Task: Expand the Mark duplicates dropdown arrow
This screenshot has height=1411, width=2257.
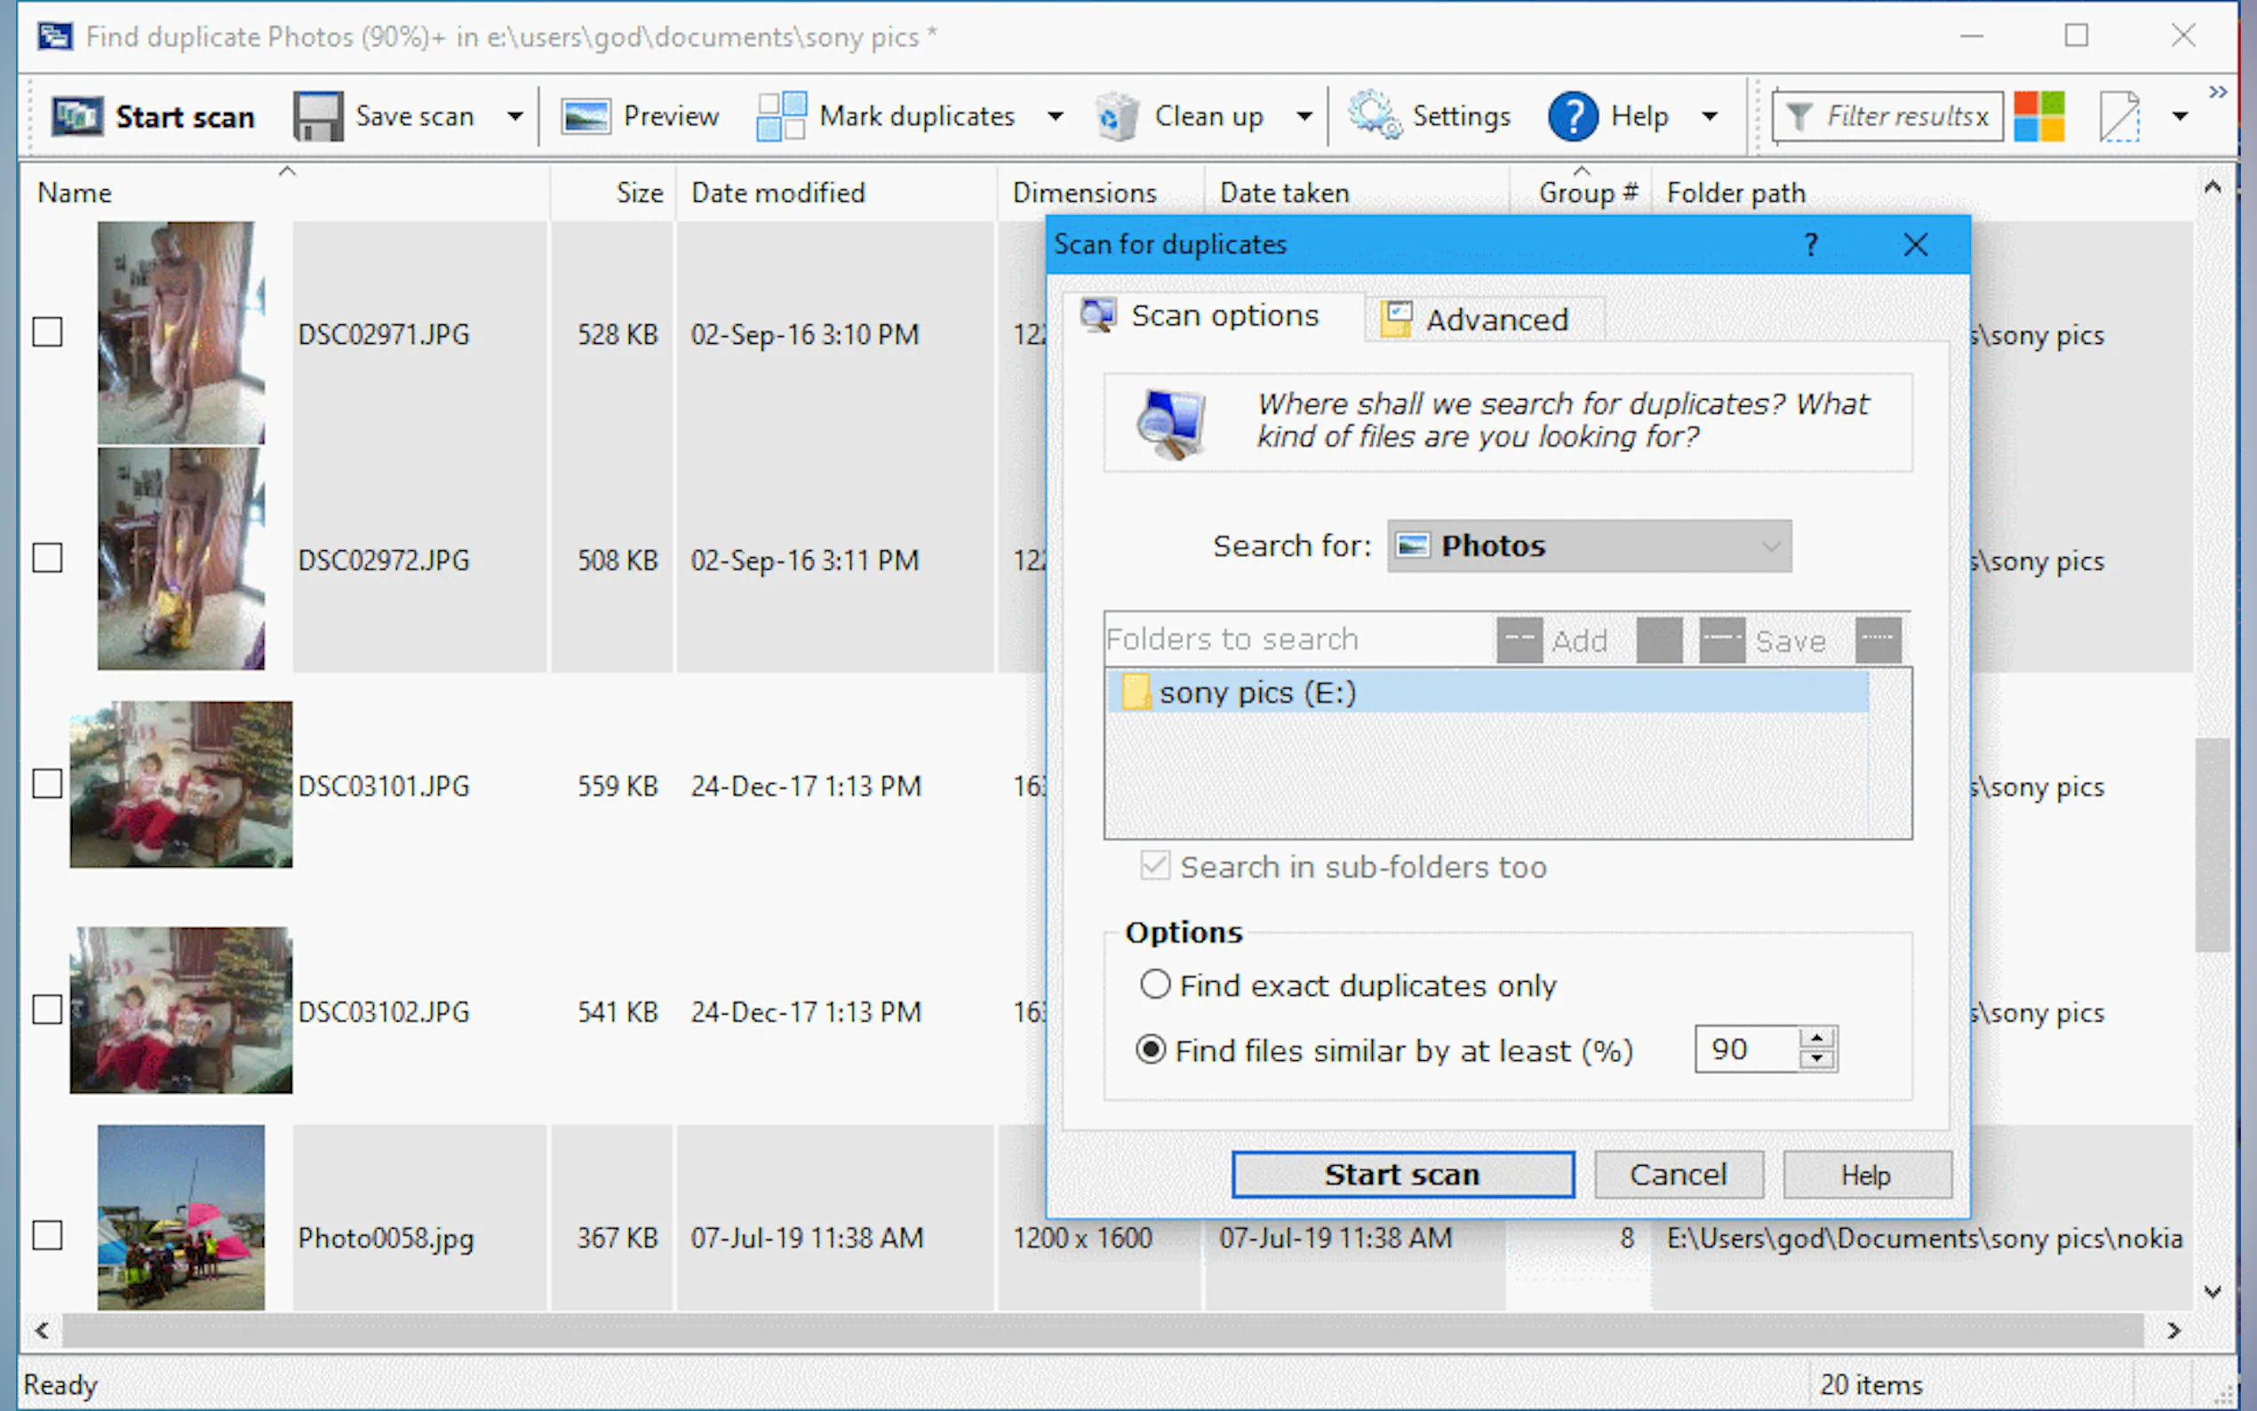Action: pyautogui.click(x=1056, y=116)
